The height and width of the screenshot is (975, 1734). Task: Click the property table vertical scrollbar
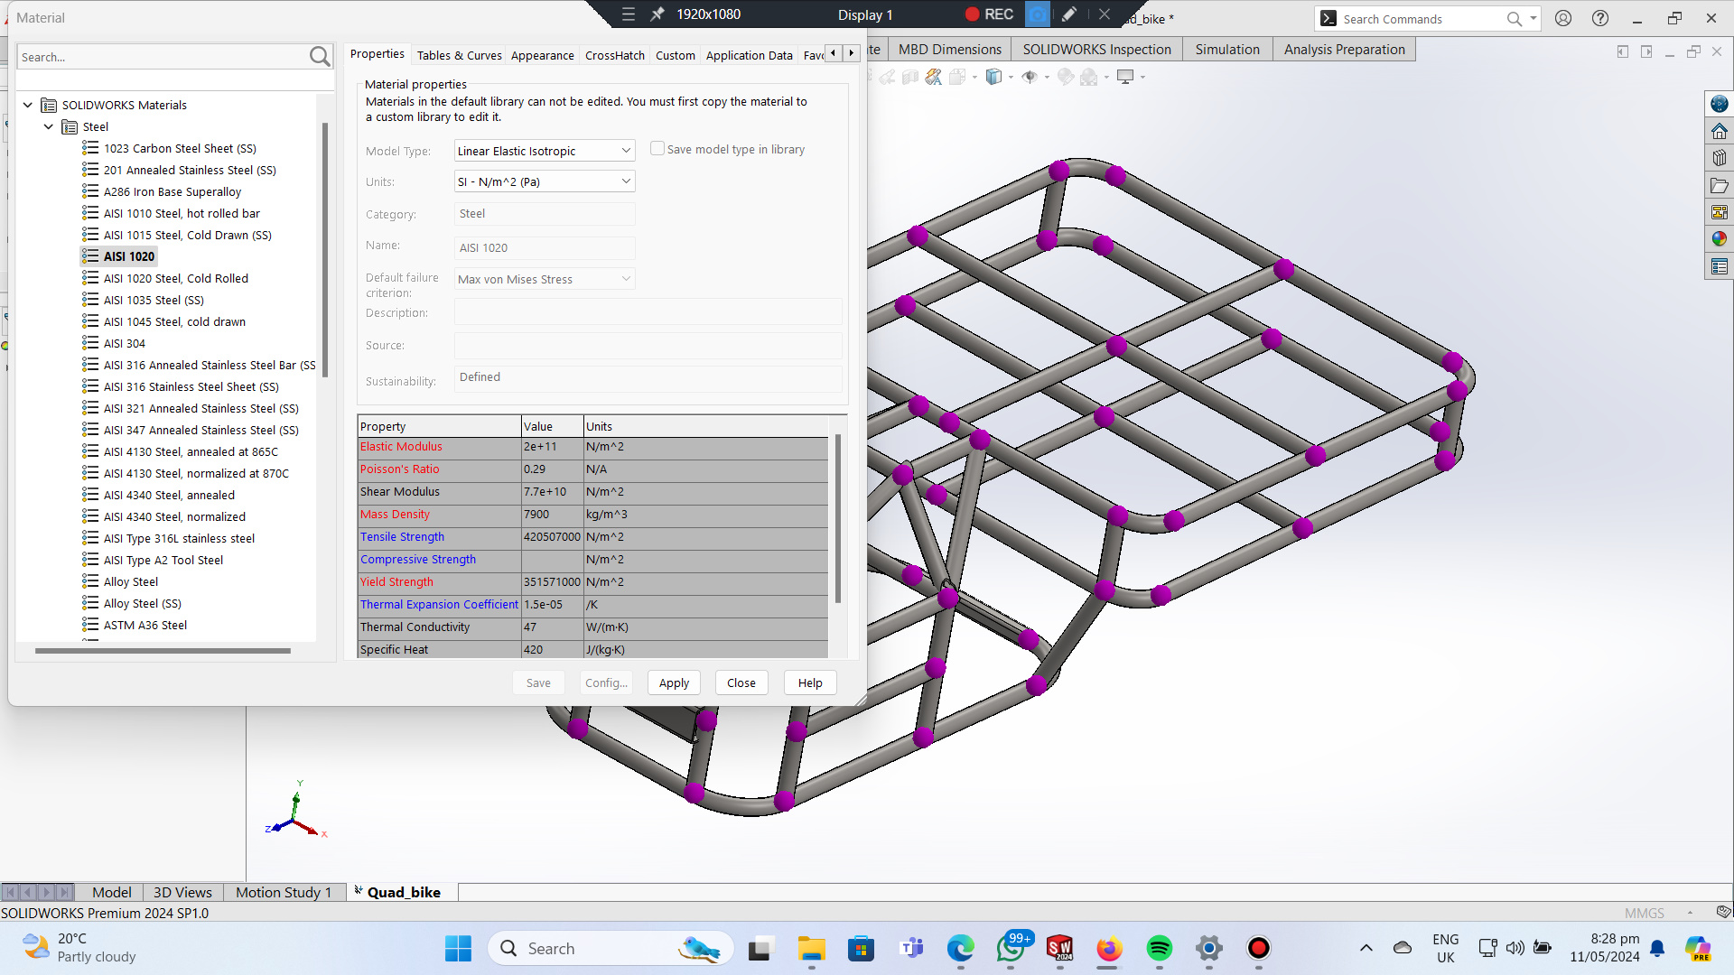(838, 519)
